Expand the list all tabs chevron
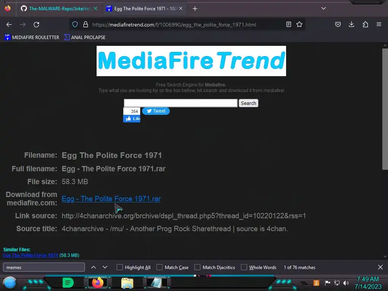The image size is (388, 291). click(x=324, y=8)
